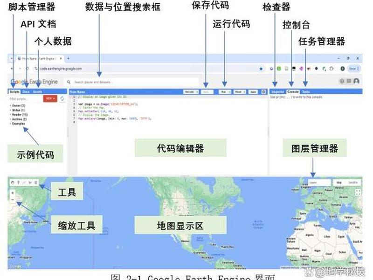Switch the map to Satellite view
The height and width of the screenshot is (280, 373).
(353, 182)
